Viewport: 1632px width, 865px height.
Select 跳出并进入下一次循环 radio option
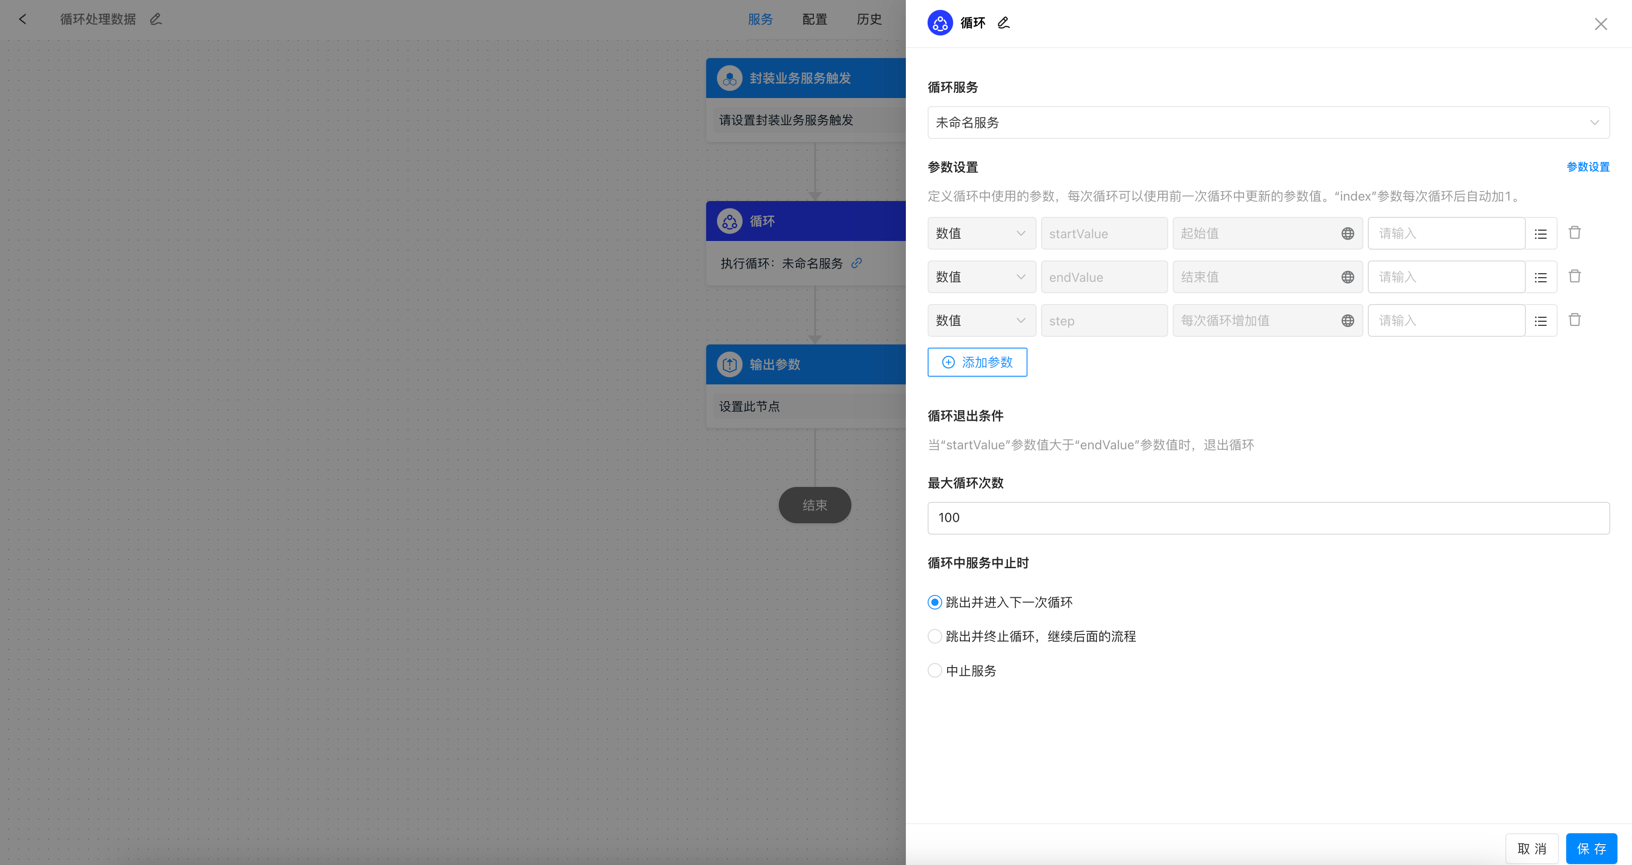click(x=934, y=602)
